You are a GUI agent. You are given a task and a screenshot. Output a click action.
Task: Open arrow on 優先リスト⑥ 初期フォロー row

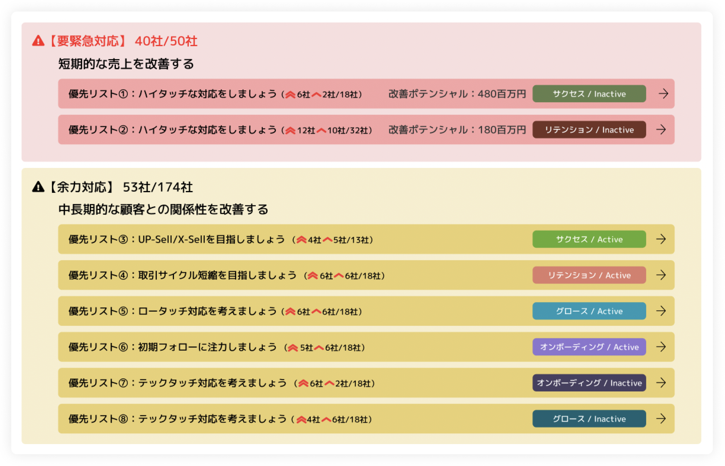(661, 347)
